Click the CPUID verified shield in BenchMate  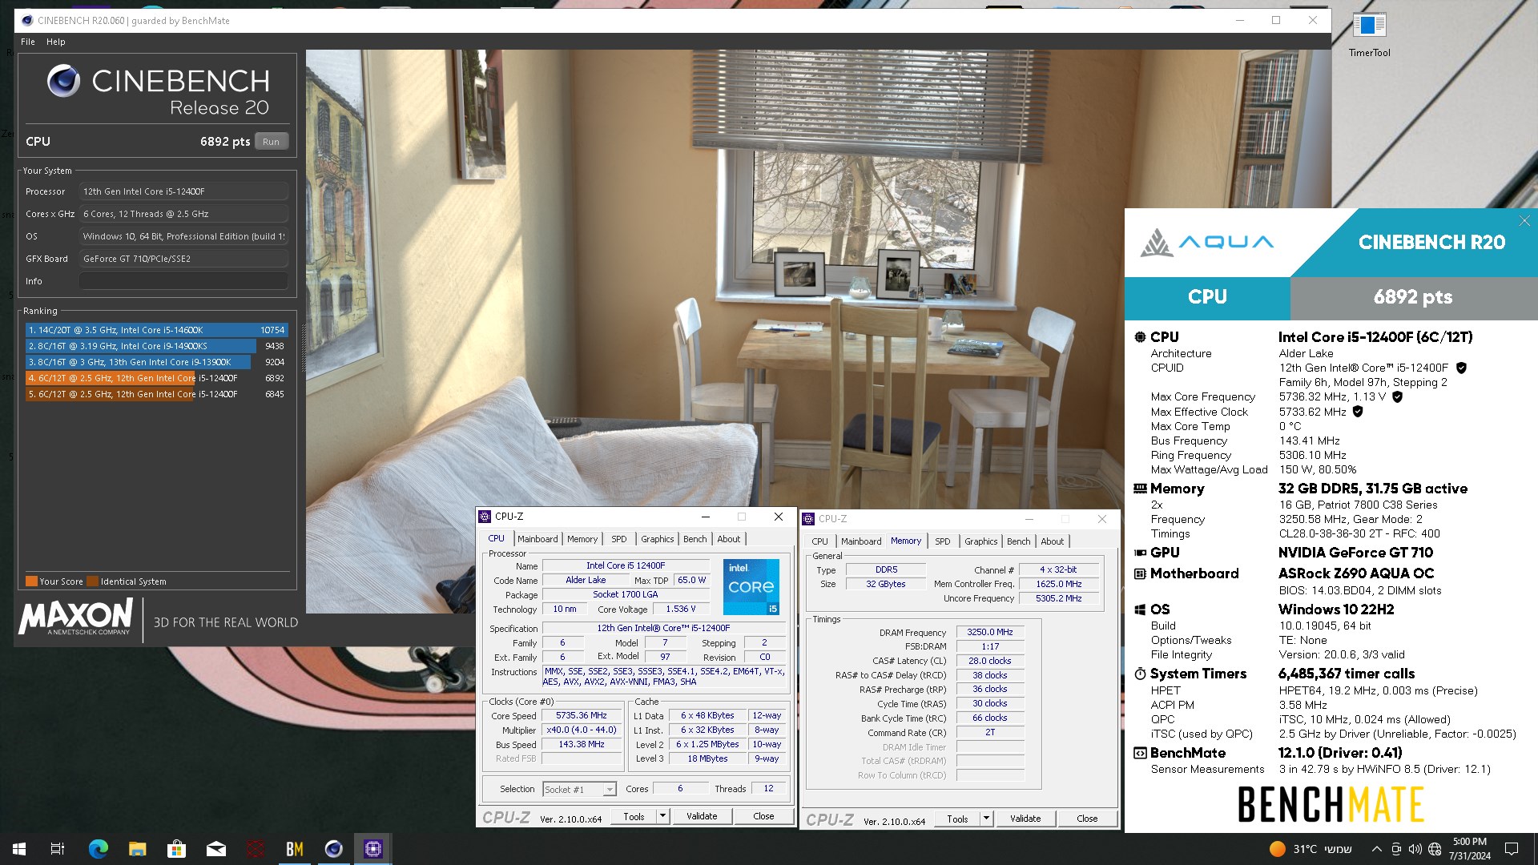pos(1461,368)
